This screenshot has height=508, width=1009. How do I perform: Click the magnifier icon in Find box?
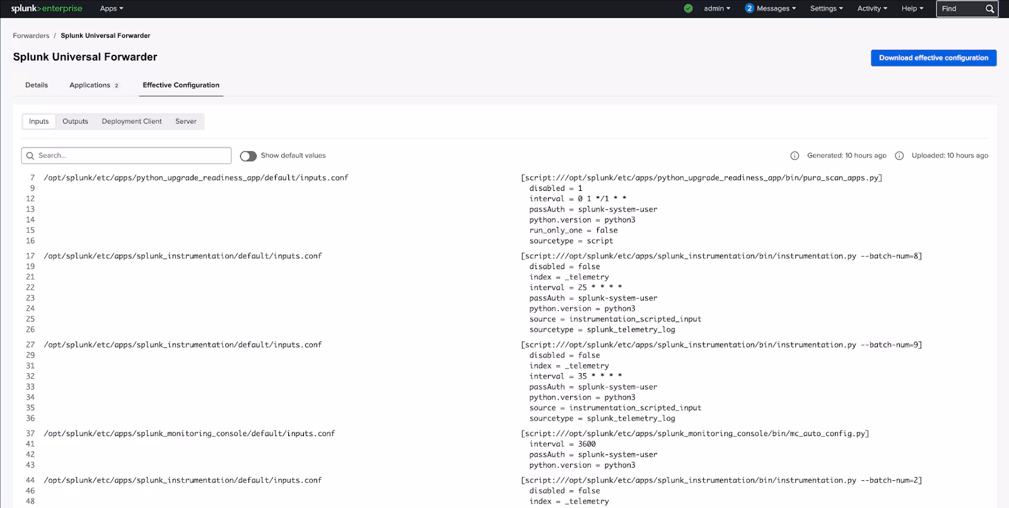pos(989,9)
